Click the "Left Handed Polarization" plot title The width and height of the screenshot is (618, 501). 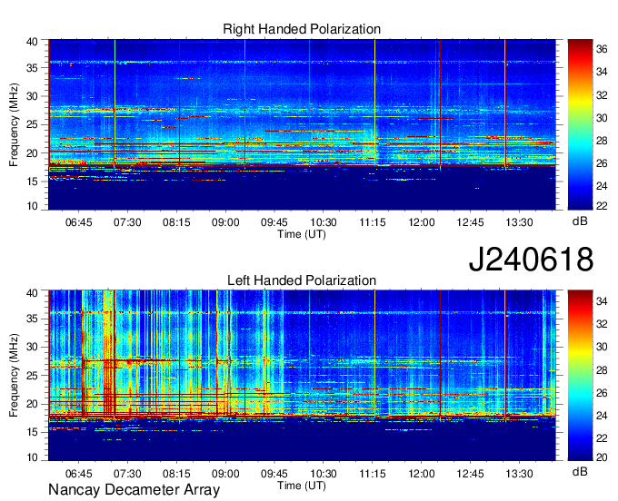pyautogui.click(x=302, y=280)
